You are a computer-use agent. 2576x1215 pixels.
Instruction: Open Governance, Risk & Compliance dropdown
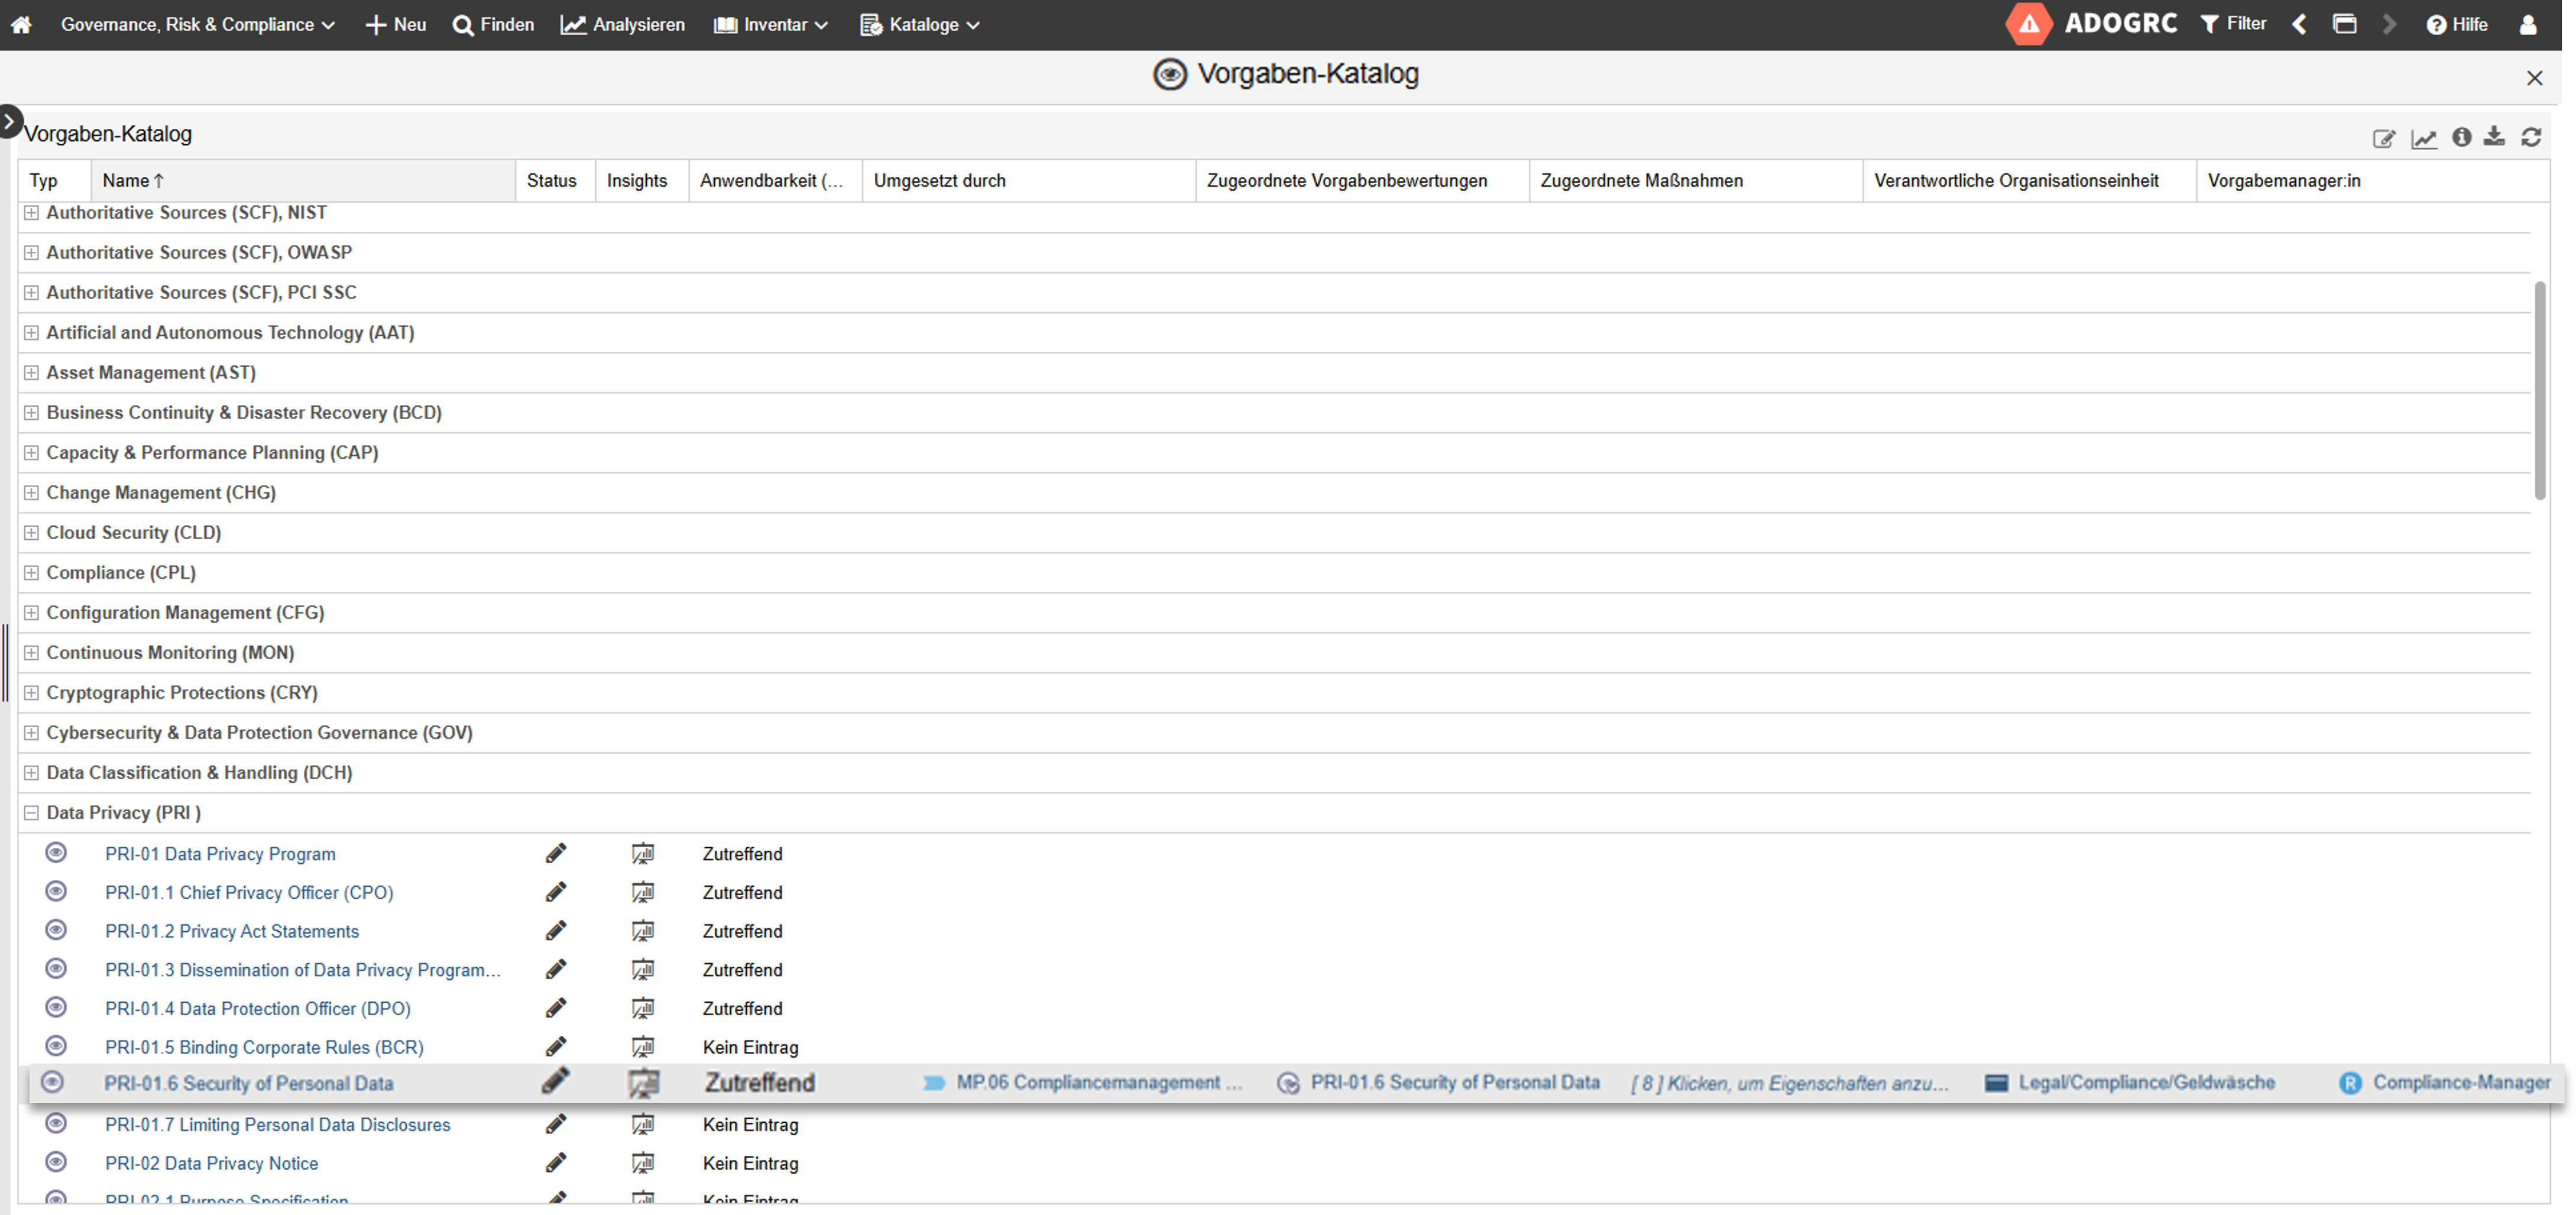pos(197,24)
